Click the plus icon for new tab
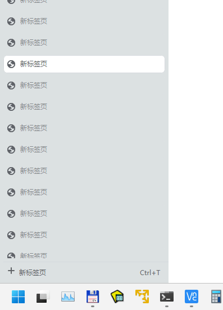Screen dimensions: 223x310 click(11, 271)
